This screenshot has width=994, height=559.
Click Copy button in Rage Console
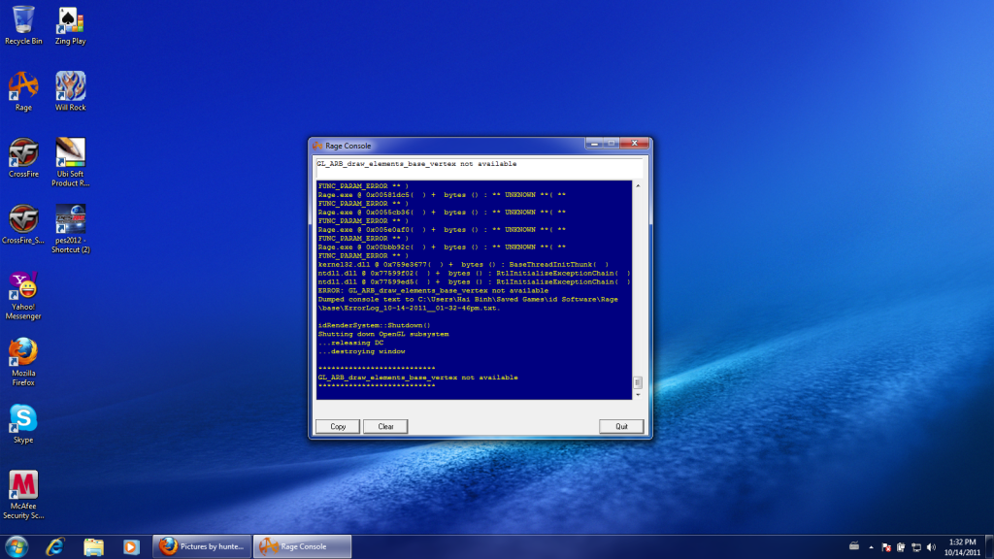click(x=338, y=427)
